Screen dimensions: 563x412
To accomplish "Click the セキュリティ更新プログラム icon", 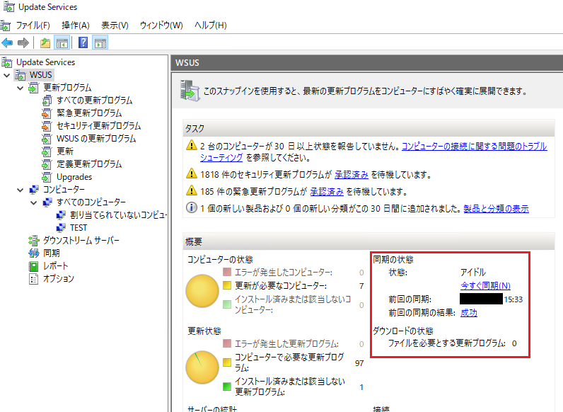I will tap(47, 126).
